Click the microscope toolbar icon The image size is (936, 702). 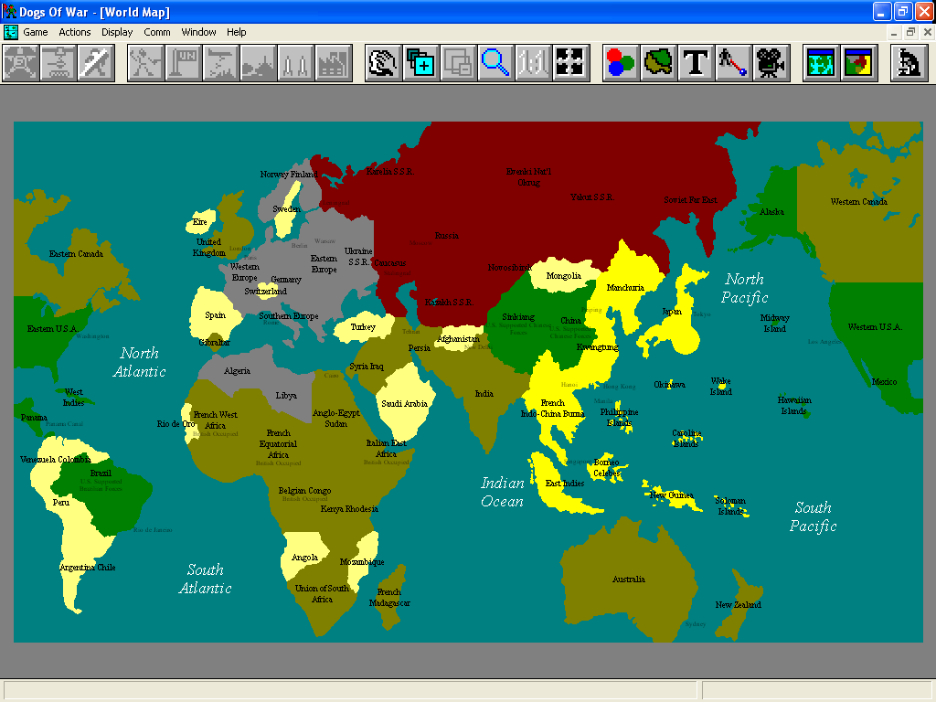point(909,63)
